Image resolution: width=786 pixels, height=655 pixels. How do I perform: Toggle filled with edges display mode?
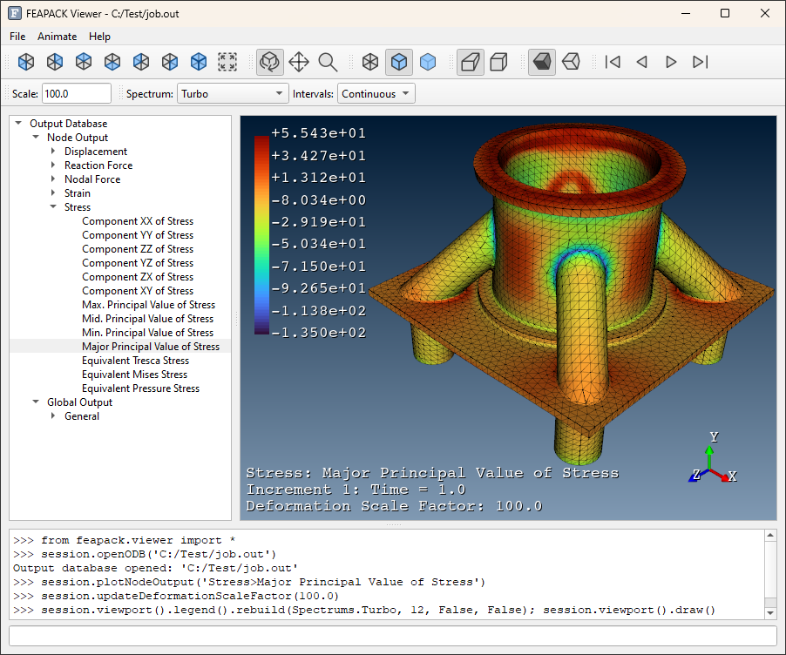pos(399,62)
